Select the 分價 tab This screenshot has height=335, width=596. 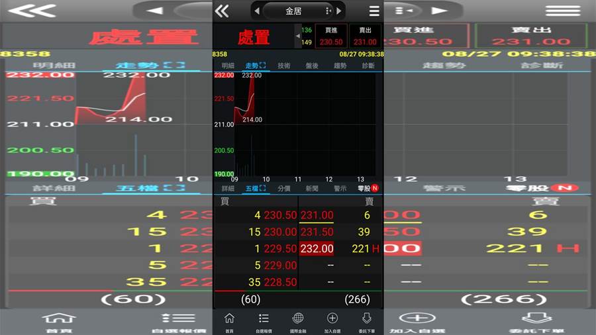[x=283, y=188]
